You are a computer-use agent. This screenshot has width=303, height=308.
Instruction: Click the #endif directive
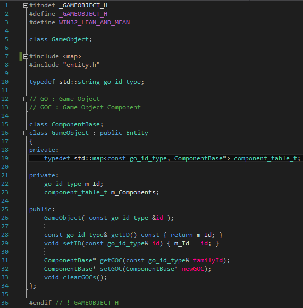[40, 303]
